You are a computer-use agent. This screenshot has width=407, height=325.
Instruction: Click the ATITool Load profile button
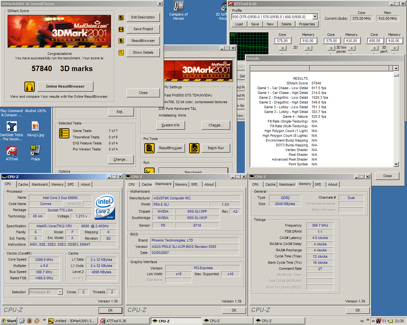tap(239, 24)
